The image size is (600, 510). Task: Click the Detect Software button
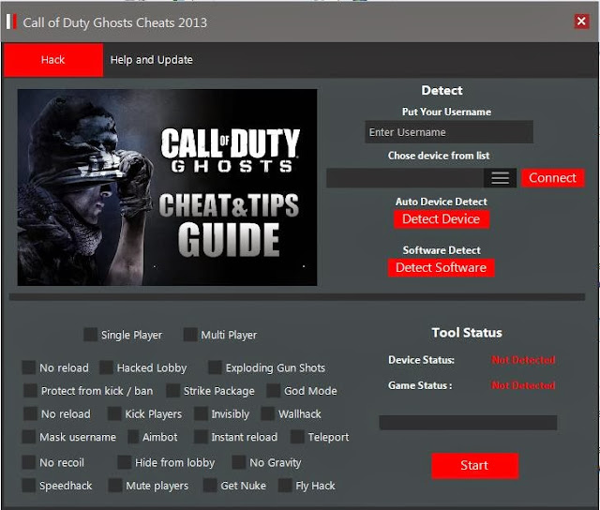pyautogui.click(x=441, y=267)
